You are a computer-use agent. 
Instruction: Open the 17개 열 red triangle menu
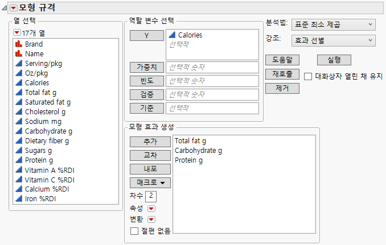[17, 32]
